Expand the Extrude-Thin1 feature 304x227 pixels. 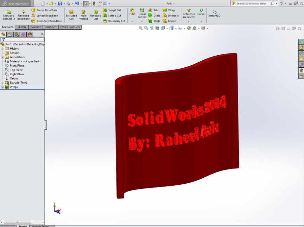tap(2, 83)
